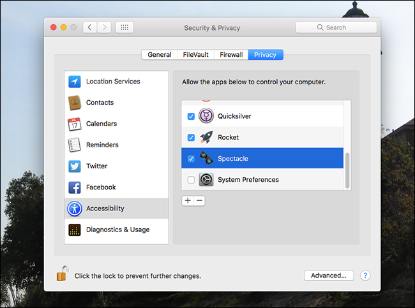Click the Spectacle glasses icon
The image size is (415, 308).
(206, 158)
